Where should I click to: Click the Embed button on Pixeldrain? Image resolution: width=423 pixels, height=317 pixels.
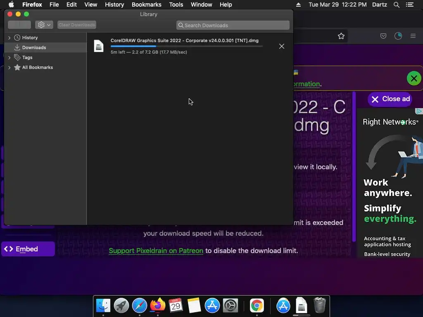(x=28, y=249)
